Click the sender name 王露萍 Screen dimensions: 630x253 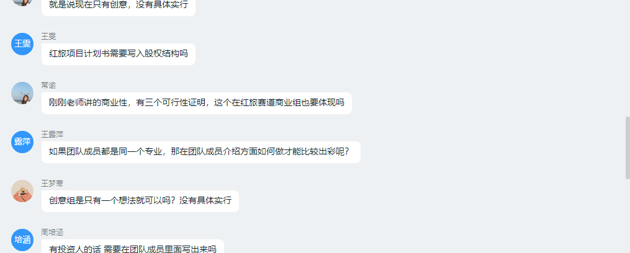pos(52,135)
